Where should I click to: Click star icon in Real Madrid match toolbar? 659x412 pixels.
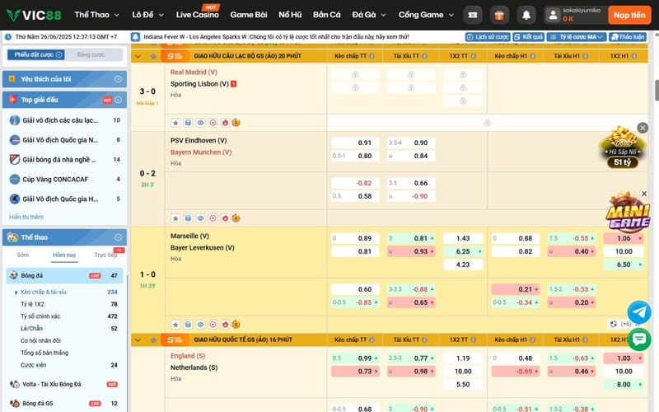coord(175,123)
